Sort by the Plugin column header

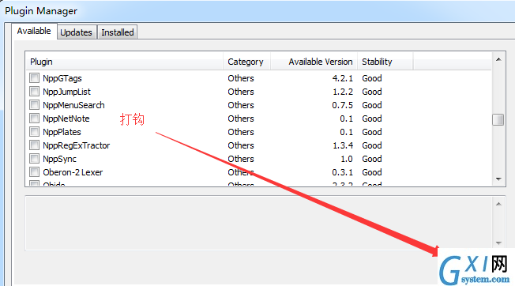[125, 62]
